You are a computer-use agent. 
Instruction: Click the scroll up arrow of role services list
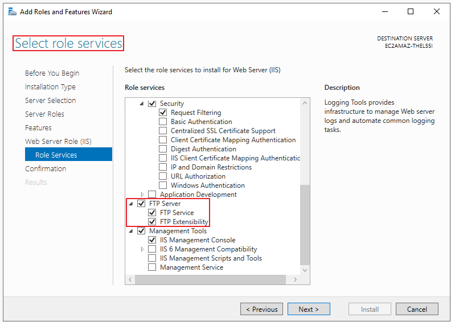(305, 103)
